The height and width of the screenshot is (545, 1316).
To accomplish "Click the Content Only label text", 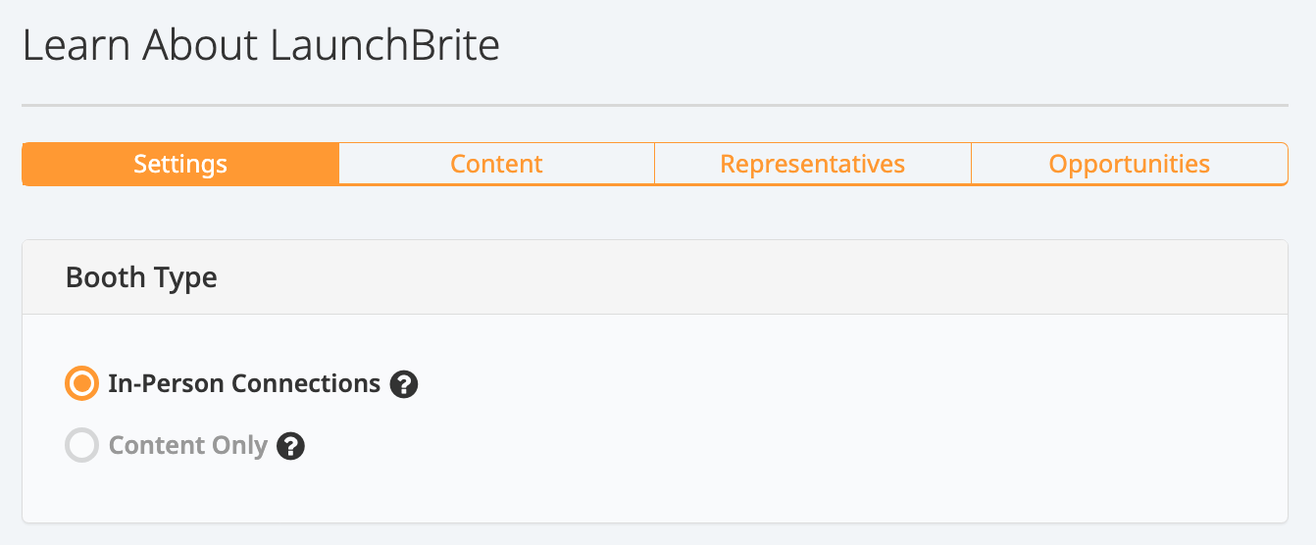I will click(188, 446).
